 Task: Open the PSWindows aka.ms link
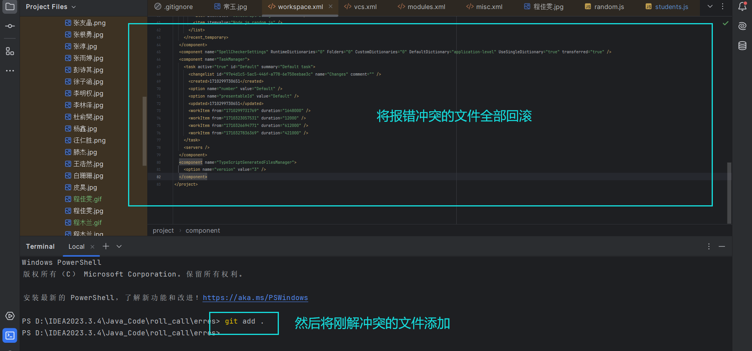[x=255, y=298]
